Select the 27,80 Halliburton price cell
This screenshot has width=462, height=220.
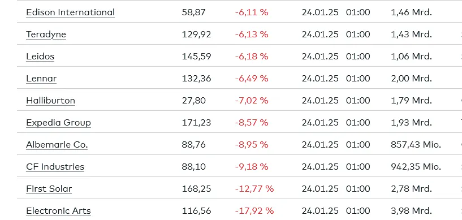coord(193,101)
